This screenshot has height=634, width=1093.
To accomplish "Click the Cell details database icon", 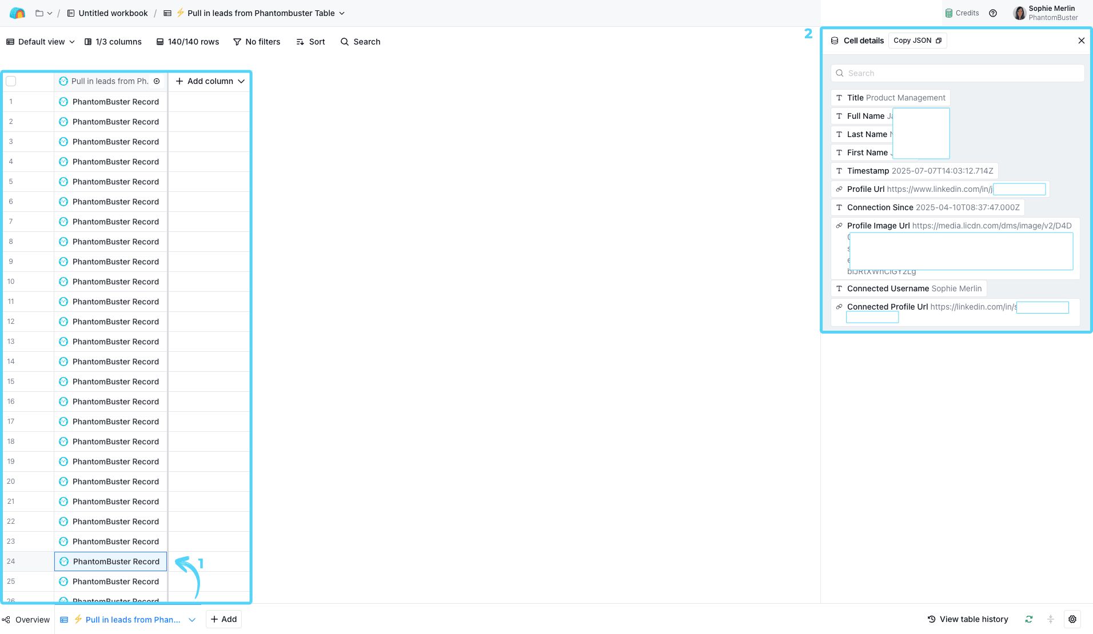I will (835, 41).
